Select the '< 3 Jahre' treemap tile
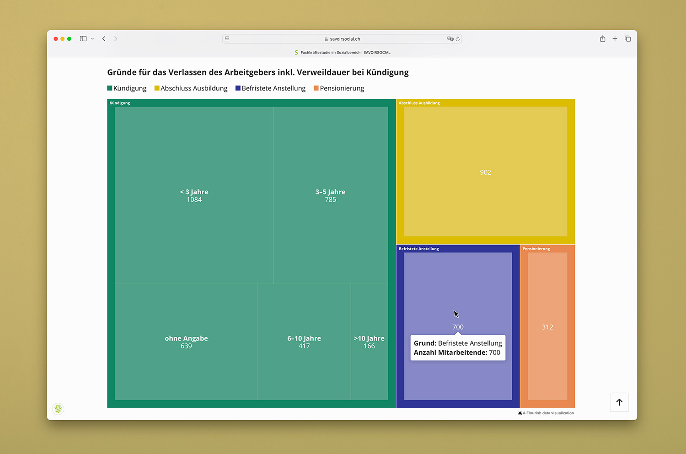 [194, 196]
